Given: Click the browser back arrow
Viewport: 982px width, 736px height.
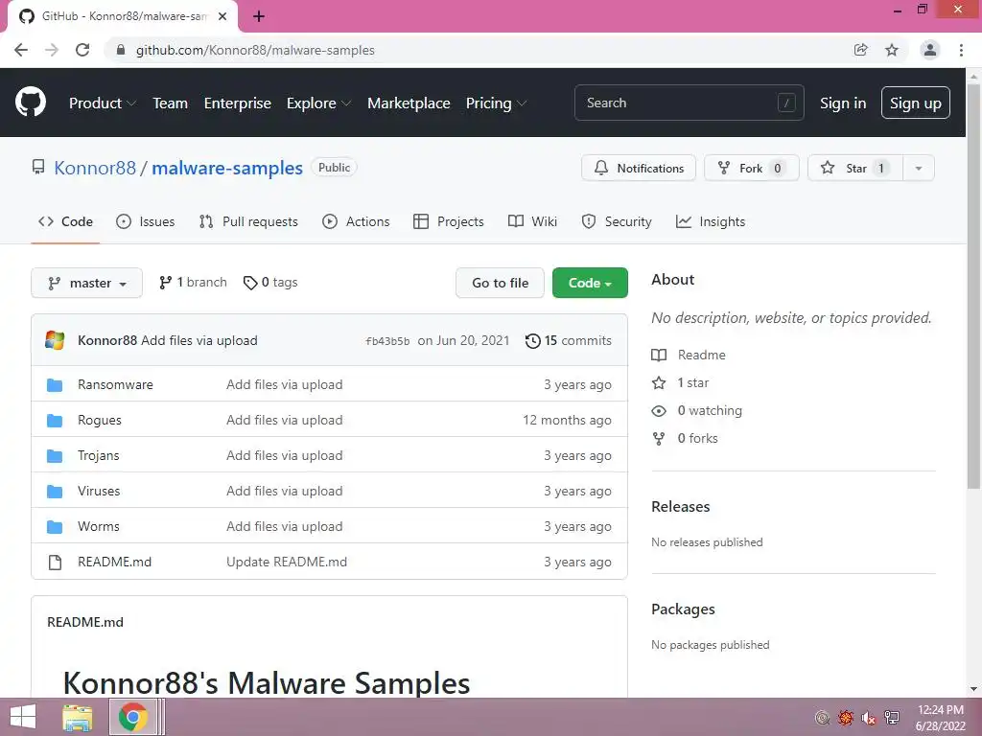Looking at the screenshot, I should pyautogui.click(x=21, y=50).
